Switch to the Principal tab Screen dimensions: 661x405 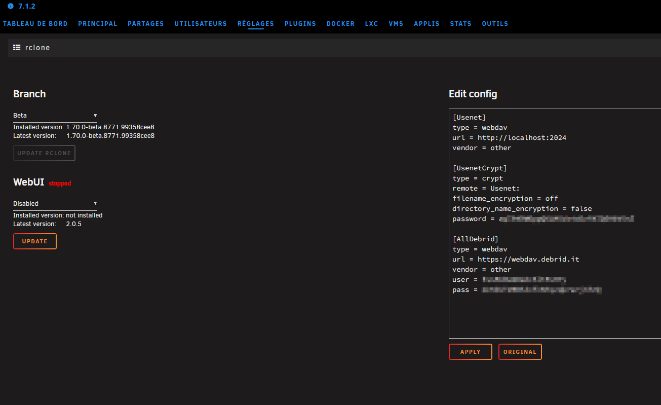[x=98, y=24]
